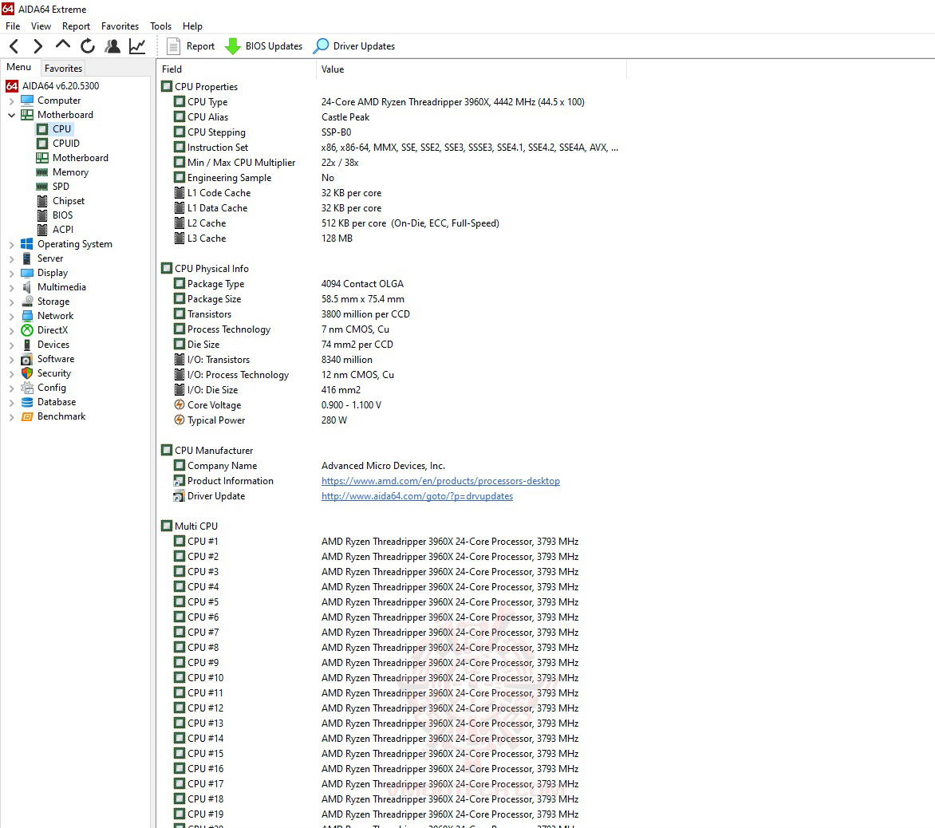This screenshot has width=935, height=828.
Task: Expand the Server tree node
Action: (x=11, y=258)
